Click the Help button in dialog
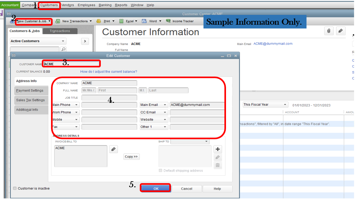355x199 pixels. click(217, 189)
